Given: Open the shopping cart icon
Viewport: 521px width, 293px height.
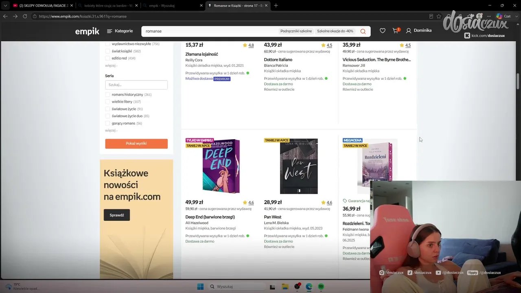Looking at the screenshot, I should point(396,31).
